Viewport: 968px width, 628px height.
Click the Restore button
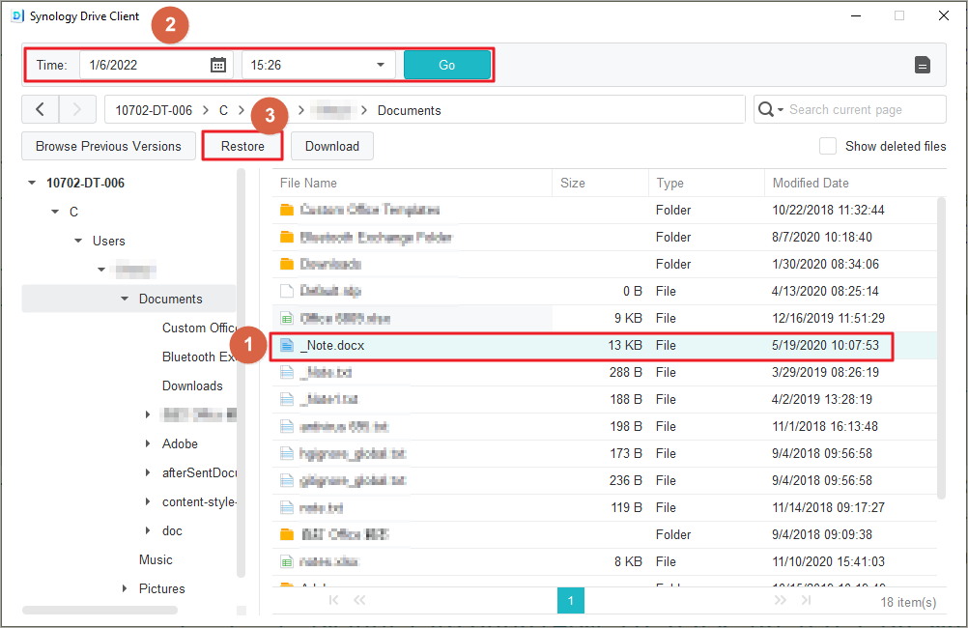coord(242,146)
